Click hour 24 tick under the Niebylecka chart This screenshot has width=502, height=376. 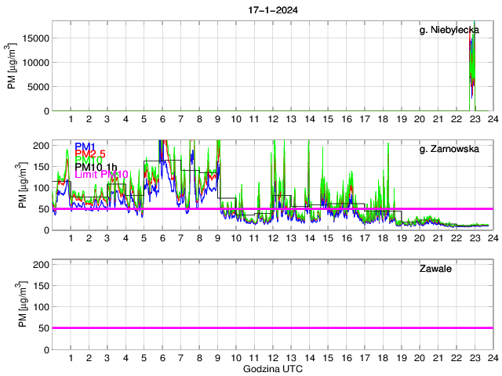[x=491, y=119]
